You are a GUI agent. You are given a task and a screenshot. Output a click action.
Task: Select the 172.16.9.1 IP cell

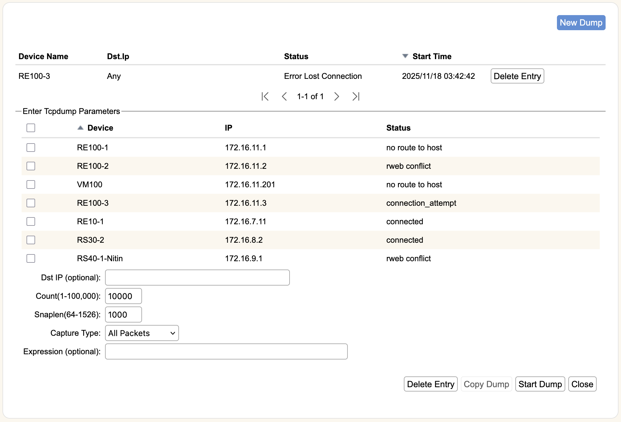pos(244,258)
